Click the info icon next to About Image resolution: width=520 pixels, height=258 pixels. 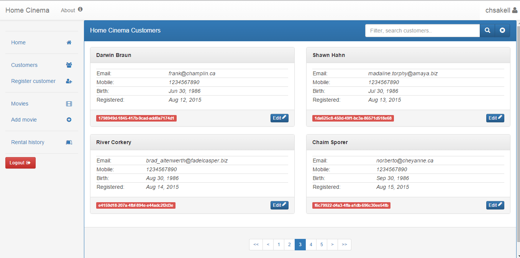[80, 9]
